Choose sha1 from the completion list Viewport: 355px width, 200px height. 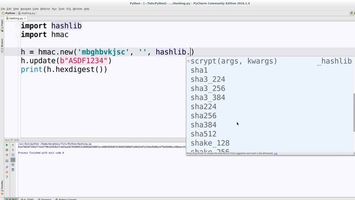coord(270,71)
